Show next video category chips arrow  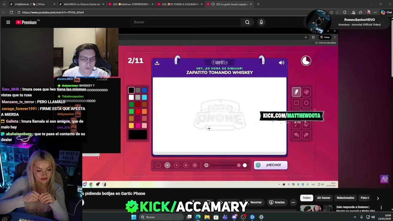click(378, 198)
